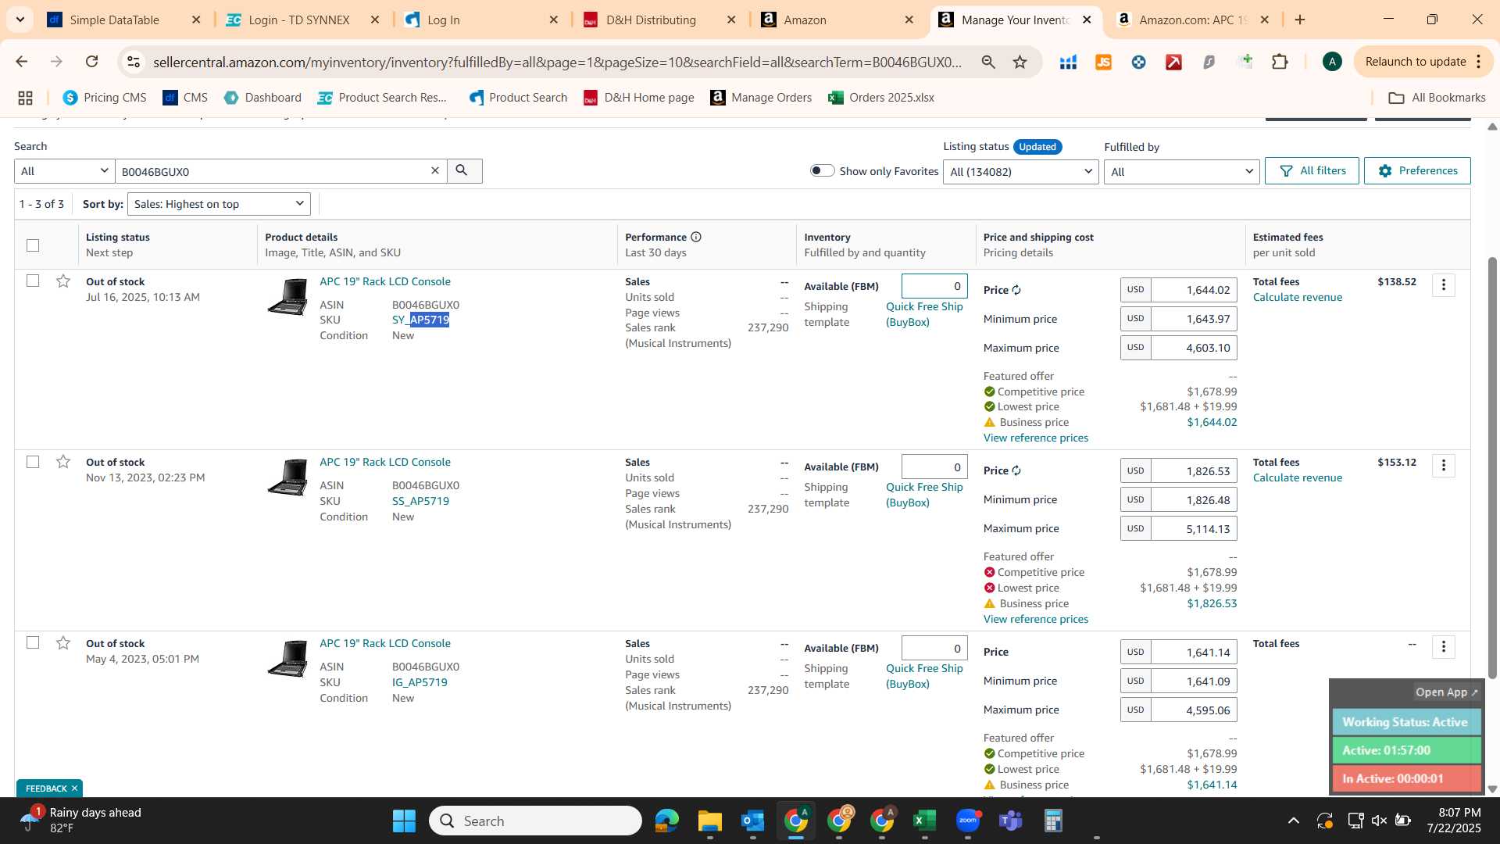Open site information icon in address bar
Image resolution: width=1500 pixels, height=844 pixels.
(x=134, y=62)
